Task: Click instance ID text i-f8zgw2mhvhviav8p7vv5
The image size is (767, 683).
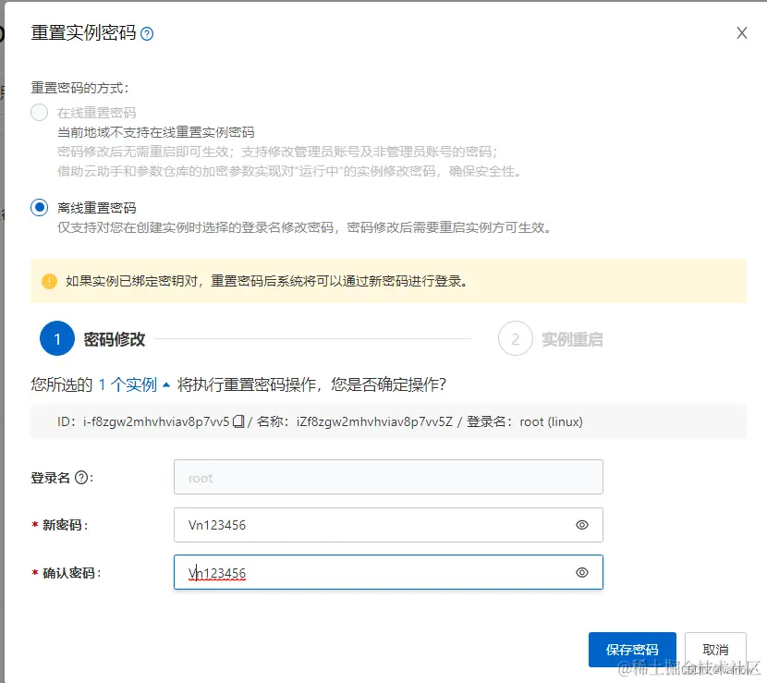Action: tap(156, 421)
